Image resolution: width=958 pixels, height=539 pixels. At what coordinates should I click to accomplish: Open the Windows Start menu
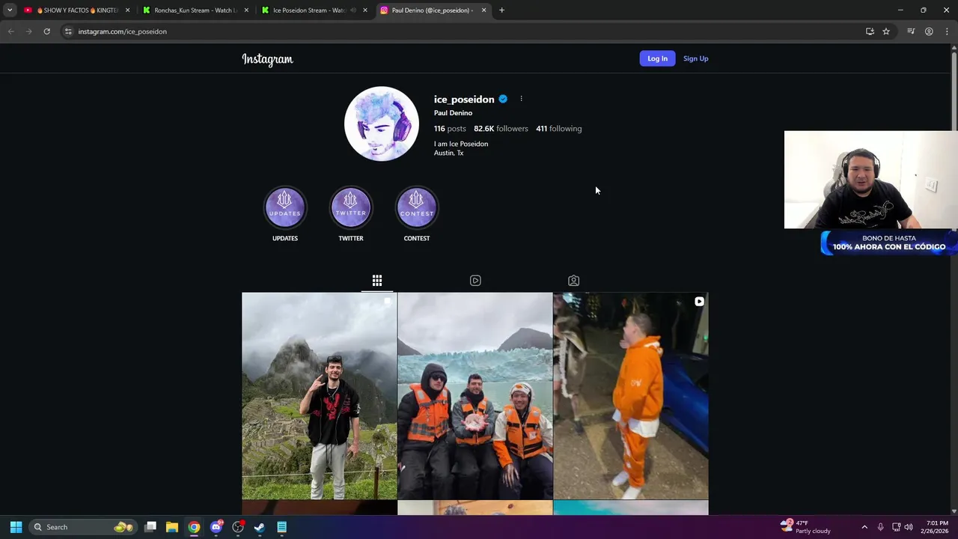click(16, 527)
